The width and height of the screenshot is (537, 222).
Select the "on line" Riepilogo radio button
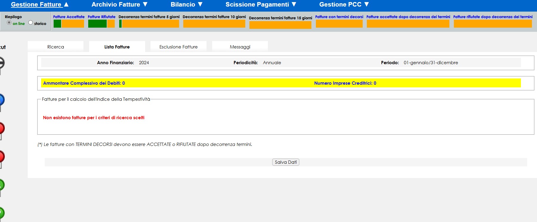click(9, 23)
